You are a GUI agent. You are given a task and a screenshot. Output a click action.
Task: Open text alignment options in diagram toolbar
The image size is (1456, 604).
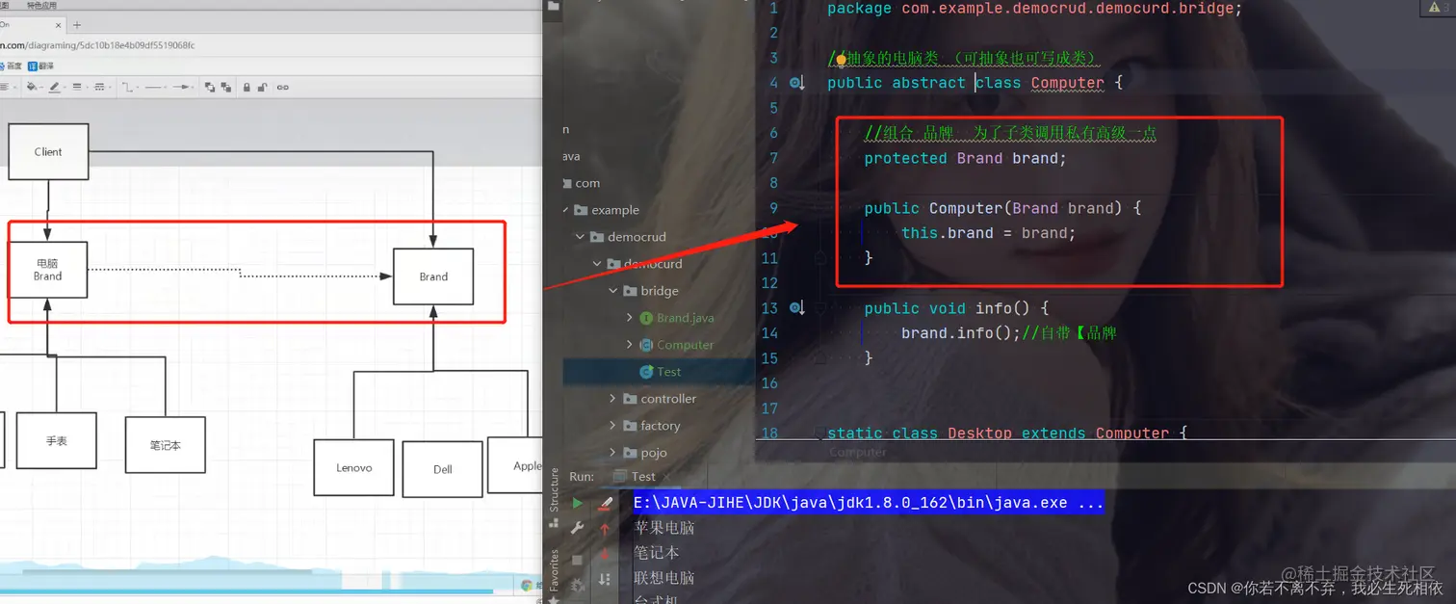(5, 87)
